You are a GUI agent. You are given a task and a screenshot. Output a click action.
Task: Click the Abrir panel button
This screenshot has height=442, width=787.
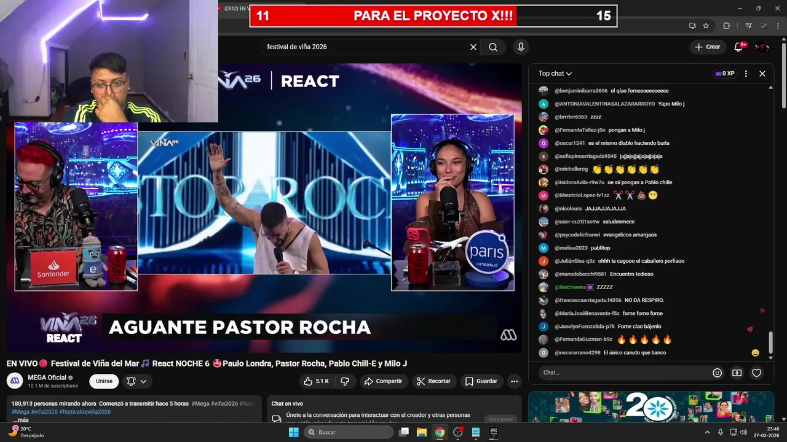coord(500,419)
